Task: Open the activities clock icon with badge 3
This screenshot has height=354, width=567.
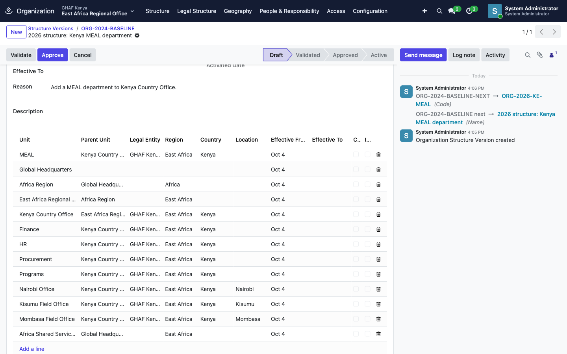Action: (469, 11)
